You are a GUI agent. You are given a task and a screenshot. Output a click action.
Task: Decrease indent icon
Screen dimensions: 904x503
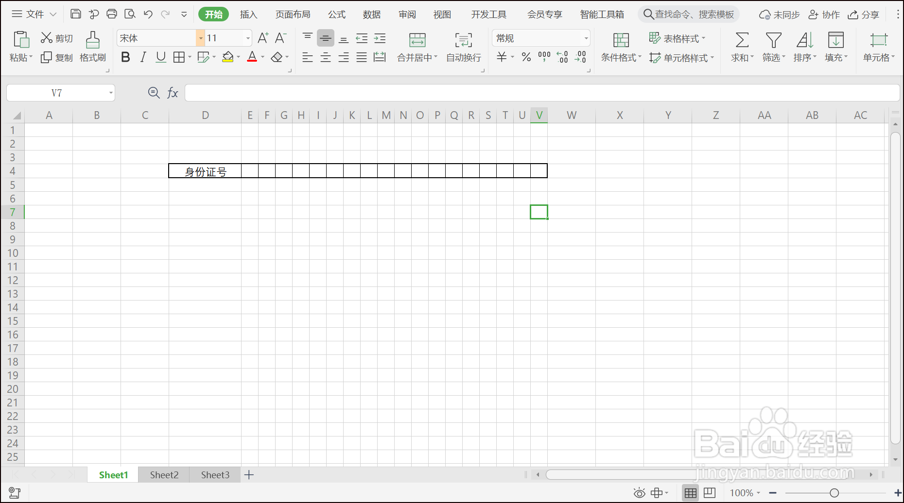362,38
